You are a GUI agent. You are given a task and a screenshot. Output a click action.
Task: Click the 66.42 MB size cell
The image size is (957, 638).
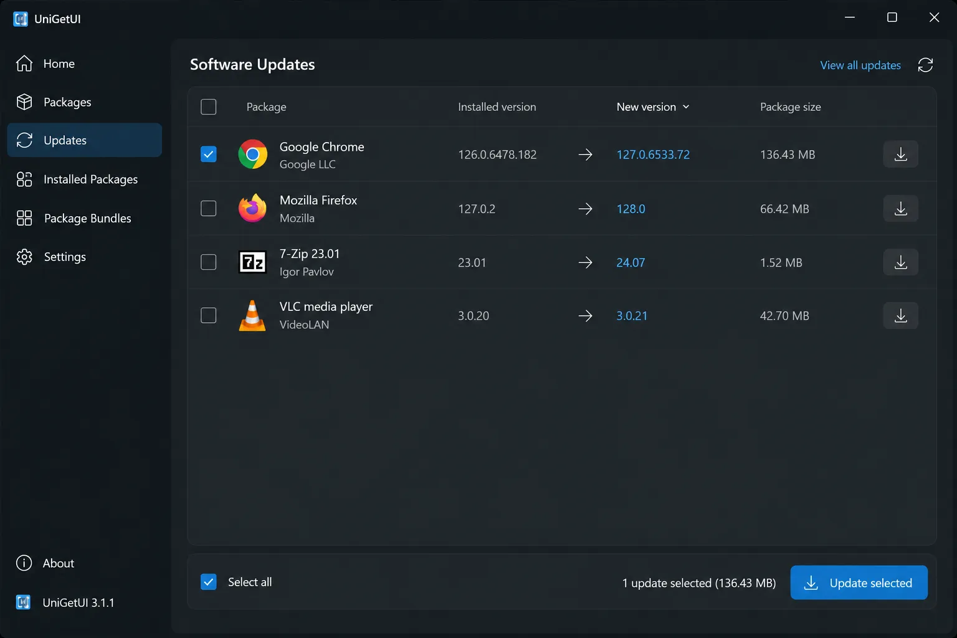pos(784,209)
